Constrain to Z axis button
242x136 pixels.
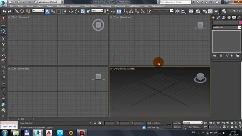coord(3,50)
